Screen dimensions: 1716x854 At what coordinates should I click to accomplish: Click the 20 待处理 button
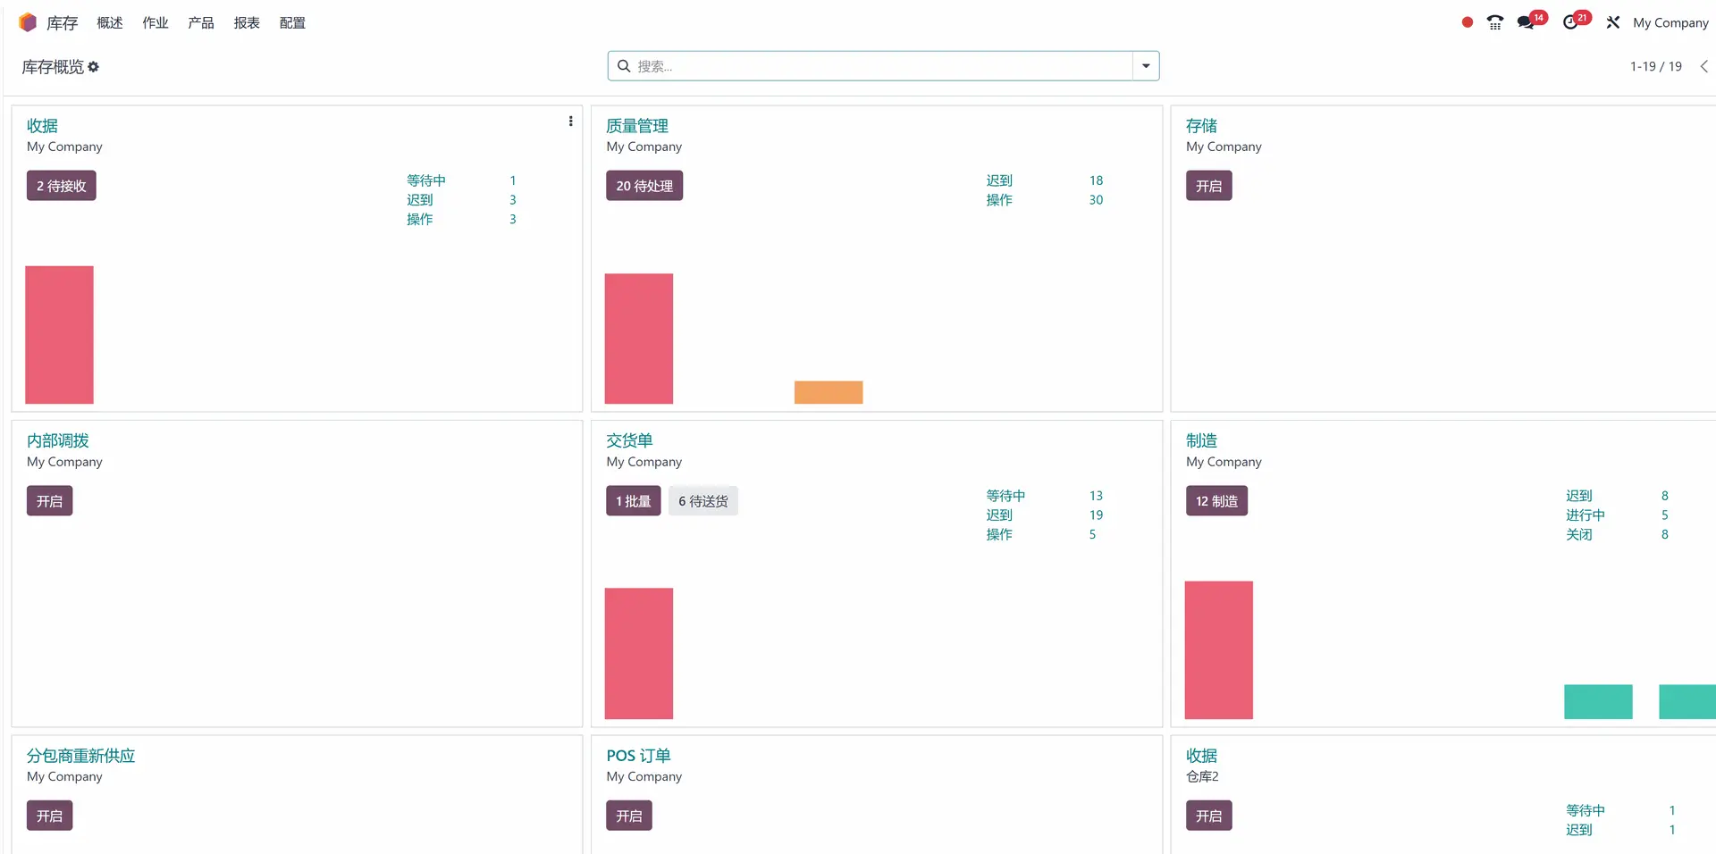pos(644,186)
